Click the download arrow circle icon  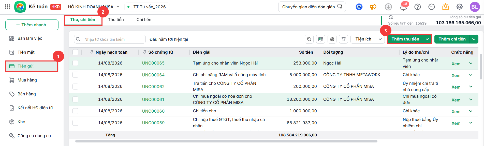(388, 7)
